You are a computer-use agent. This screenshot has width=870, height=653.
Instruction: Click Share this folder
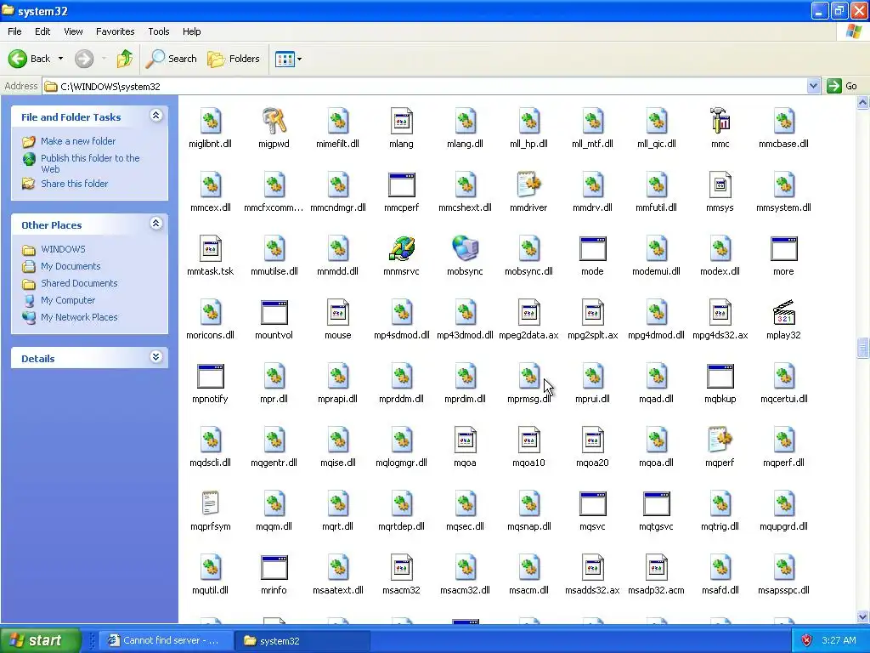75,184
